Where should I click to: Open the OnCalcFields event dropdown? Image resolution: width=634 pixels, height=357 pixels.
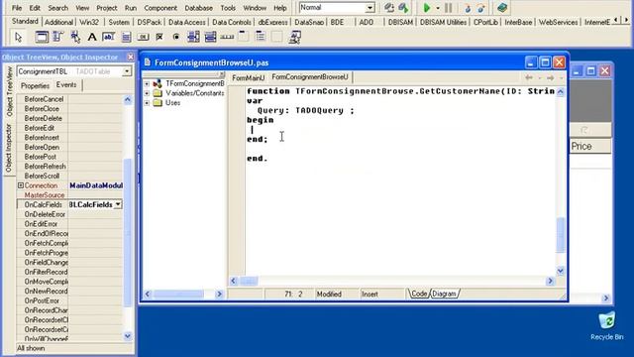coord(118,204)
